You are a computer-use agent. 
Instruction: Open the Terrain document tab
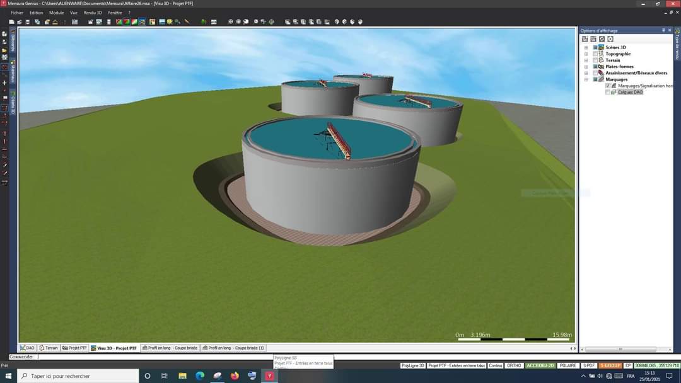[x=48, y=348]
